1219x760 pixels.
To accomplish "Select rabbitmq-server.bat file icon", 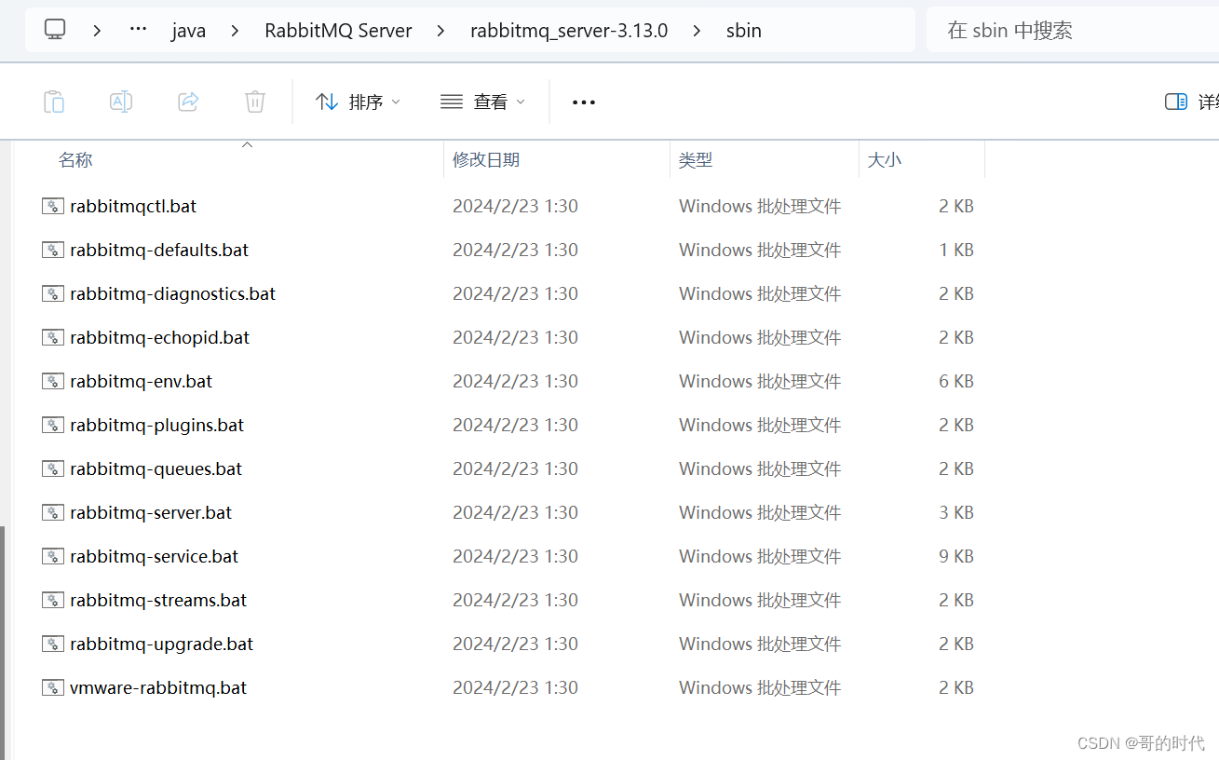I will pyautogui.click(x=53, y=512).
